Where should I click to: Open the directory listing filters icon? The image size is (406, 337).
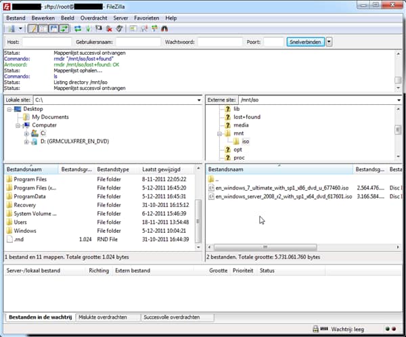(133, 28)
